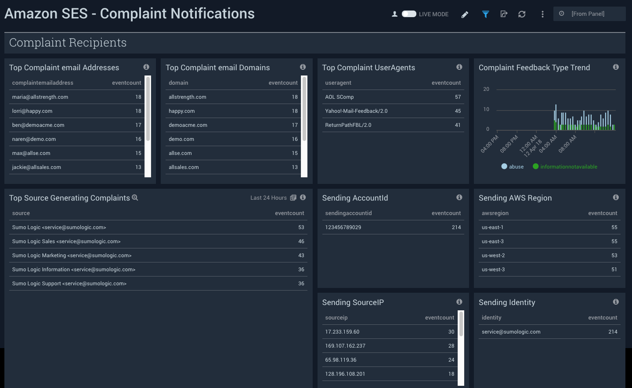Viewport: 632px width, 388px height.
Task: Click the Sending SourceIP panel scrollbar
Action: (x=461, y=325)
